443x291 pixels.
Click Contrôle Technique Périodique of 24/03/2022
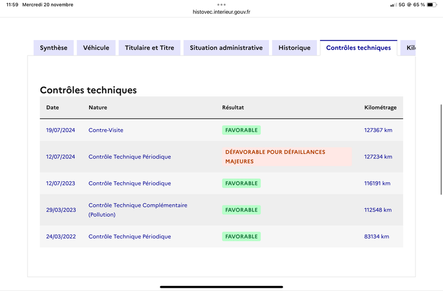(130, 237)
